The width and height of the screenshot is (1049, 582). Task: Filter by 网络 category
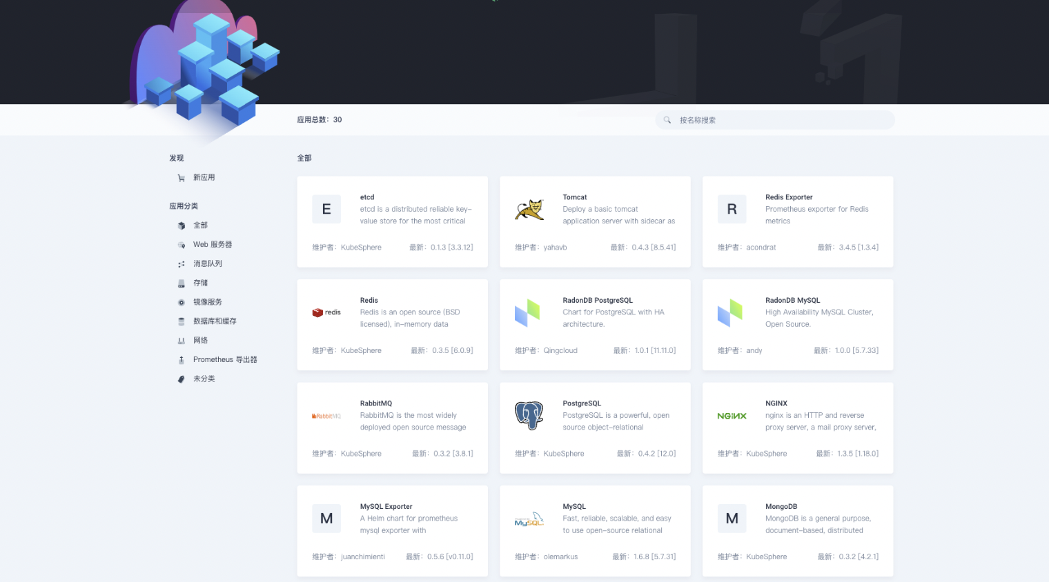200,341
